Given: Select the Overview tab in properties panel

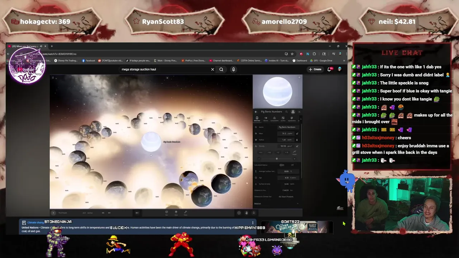Looking at the screenshot, I should (x=257, y=120).
